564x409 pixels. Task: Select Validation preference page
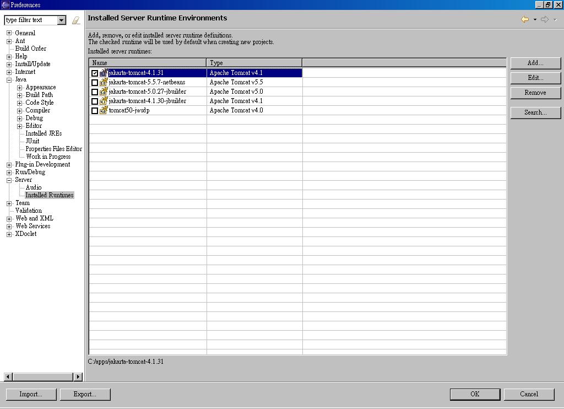29,211
